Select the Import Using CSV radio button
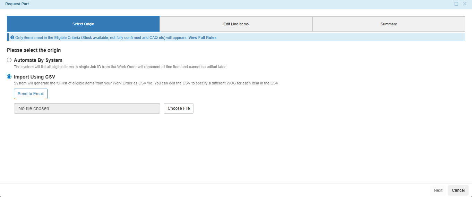472x197 pixels. [9, 77]
